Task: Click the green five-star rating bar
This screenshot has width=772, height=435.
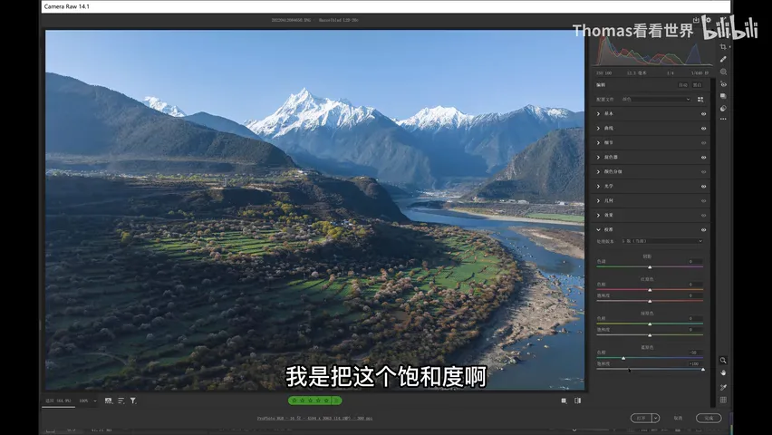Action: (x=314, y=401)
